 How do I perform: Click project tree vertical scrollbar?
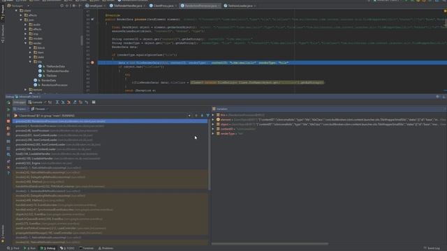click(x=82, y=40)
